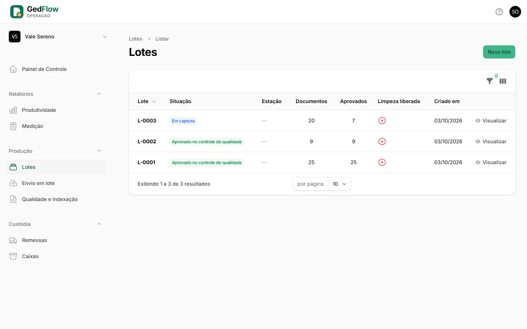Click the Caixas archive box icon
This screenshot has height=329, width=527.
(13, 256)
